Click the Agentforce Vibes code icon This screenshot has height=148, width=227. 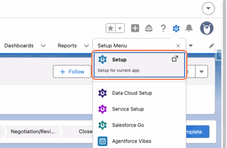(103, 141)
